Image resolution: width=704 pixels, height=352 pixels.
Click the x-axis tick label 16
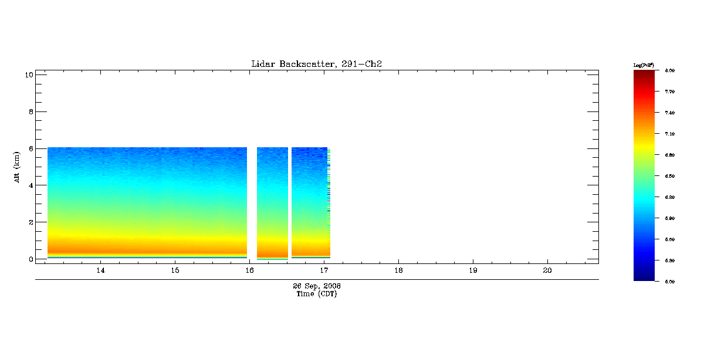tap(249, 270)
